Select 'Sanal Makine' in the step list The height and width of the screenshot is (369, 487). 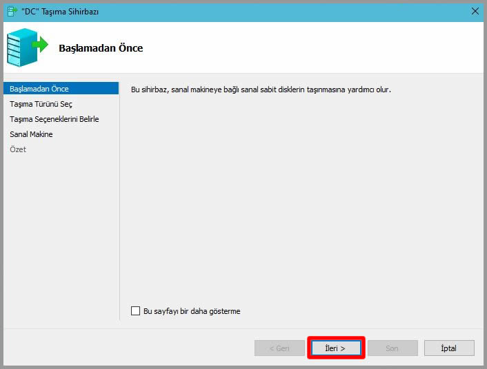pos(31,134)
